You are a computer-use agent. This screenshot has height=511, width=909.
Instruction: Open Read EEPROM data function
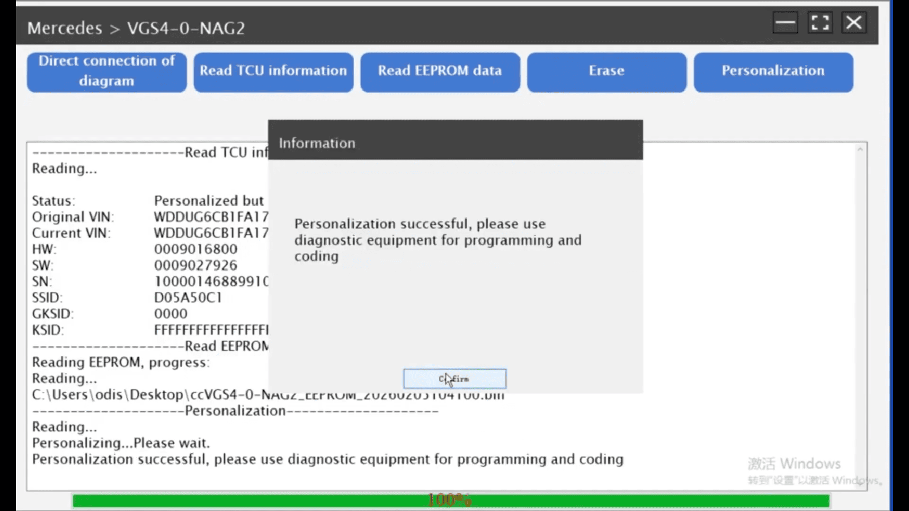(x=440, y=71)
